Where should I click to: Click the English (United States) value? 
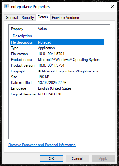point(55,88)
